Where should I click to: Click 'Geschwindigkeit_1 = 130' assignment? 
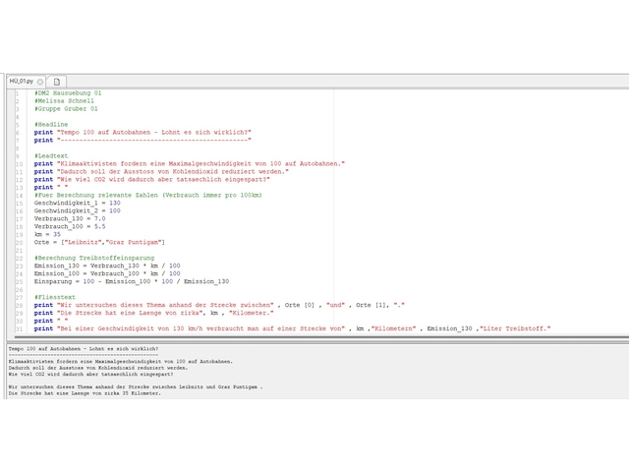pyautogui.click(x=77, y=204)
